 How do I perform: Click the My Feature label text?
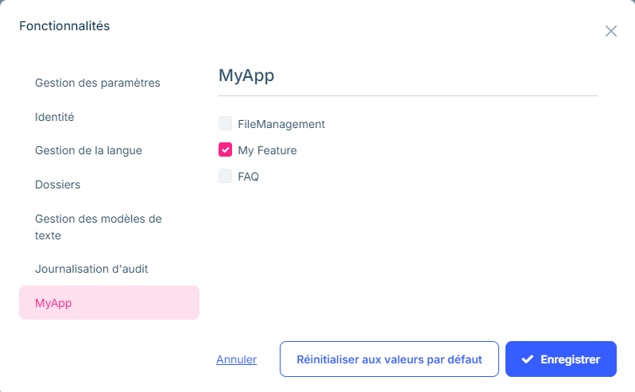[x=267, y=150]
